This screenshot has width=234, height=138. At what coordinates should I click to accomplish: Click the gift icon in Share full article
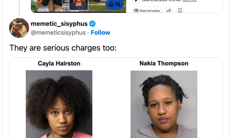[136, 11]
